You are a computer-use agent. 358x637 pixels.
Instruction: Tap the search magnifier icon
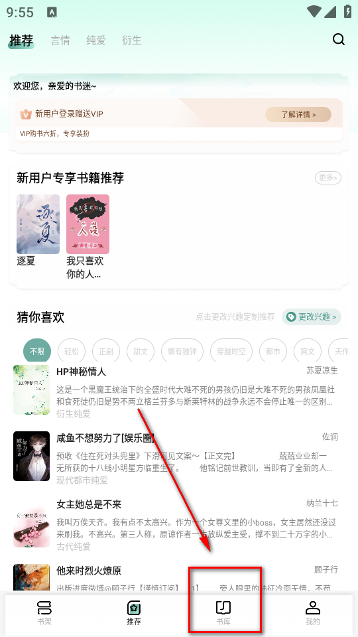[339, 39]
